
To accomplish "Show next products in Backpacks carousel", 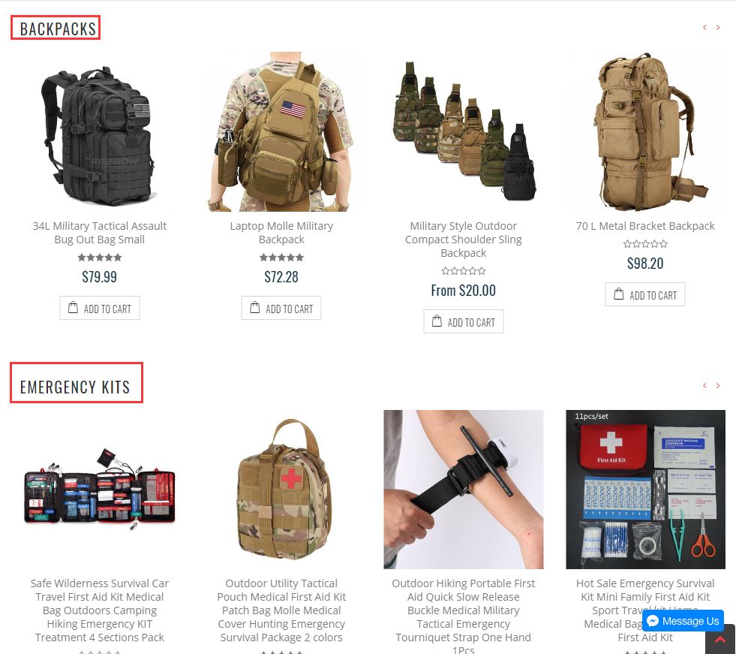I will (x=718, y=28).
